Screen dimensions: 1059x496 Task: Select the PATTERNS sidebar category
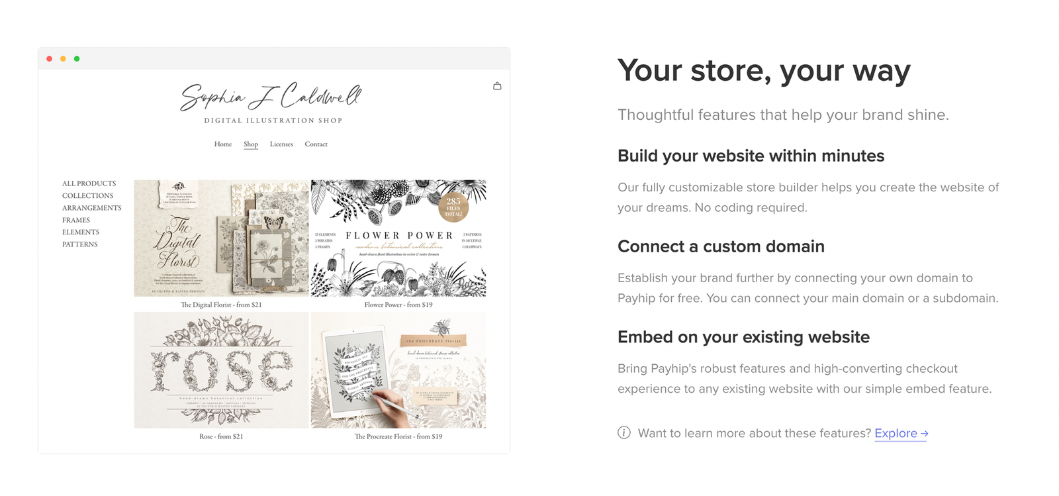pyautogui.click(x=79, y=244)
